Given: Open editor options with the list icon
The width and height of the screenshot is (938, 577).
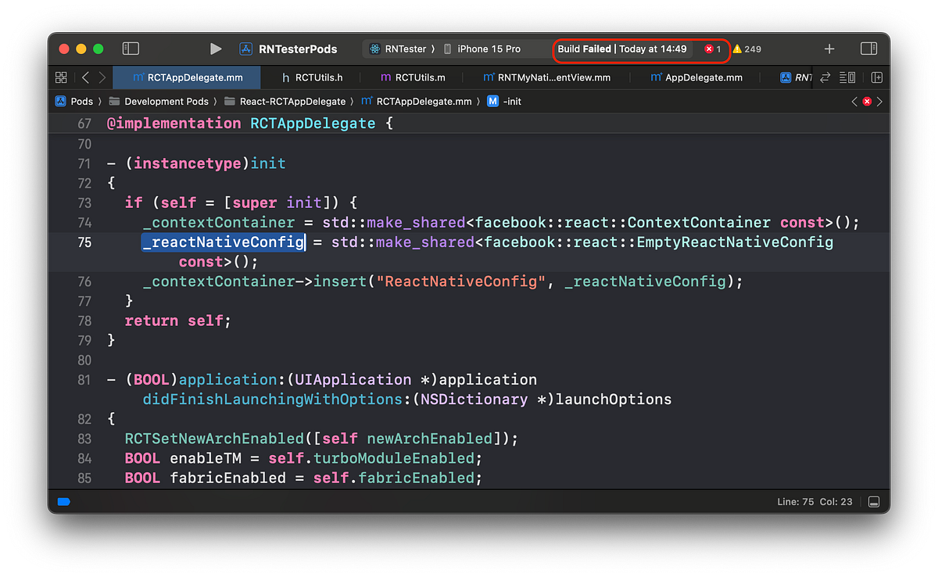Looking at the screenshot, I should tap(847, 77).
